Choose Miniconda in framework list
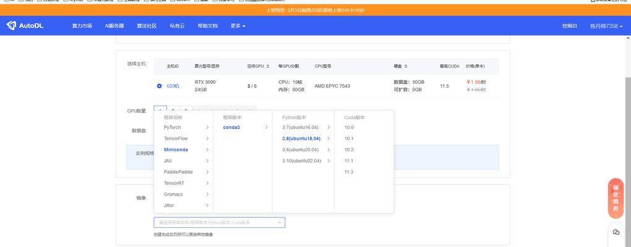 tap(176, 150)
